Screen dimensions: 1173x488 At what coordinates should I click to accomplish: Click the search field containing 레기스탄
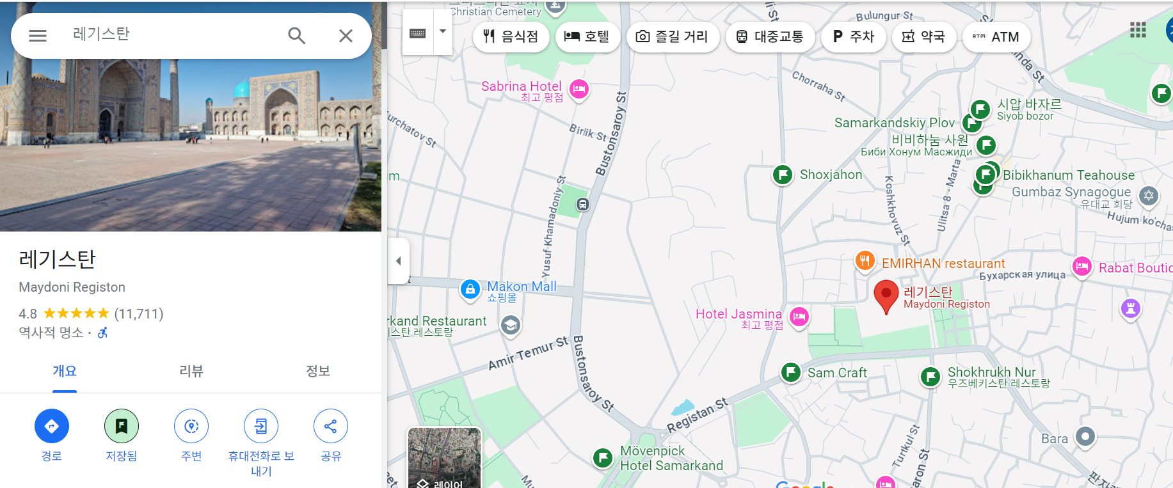click(x=173, y=34)
